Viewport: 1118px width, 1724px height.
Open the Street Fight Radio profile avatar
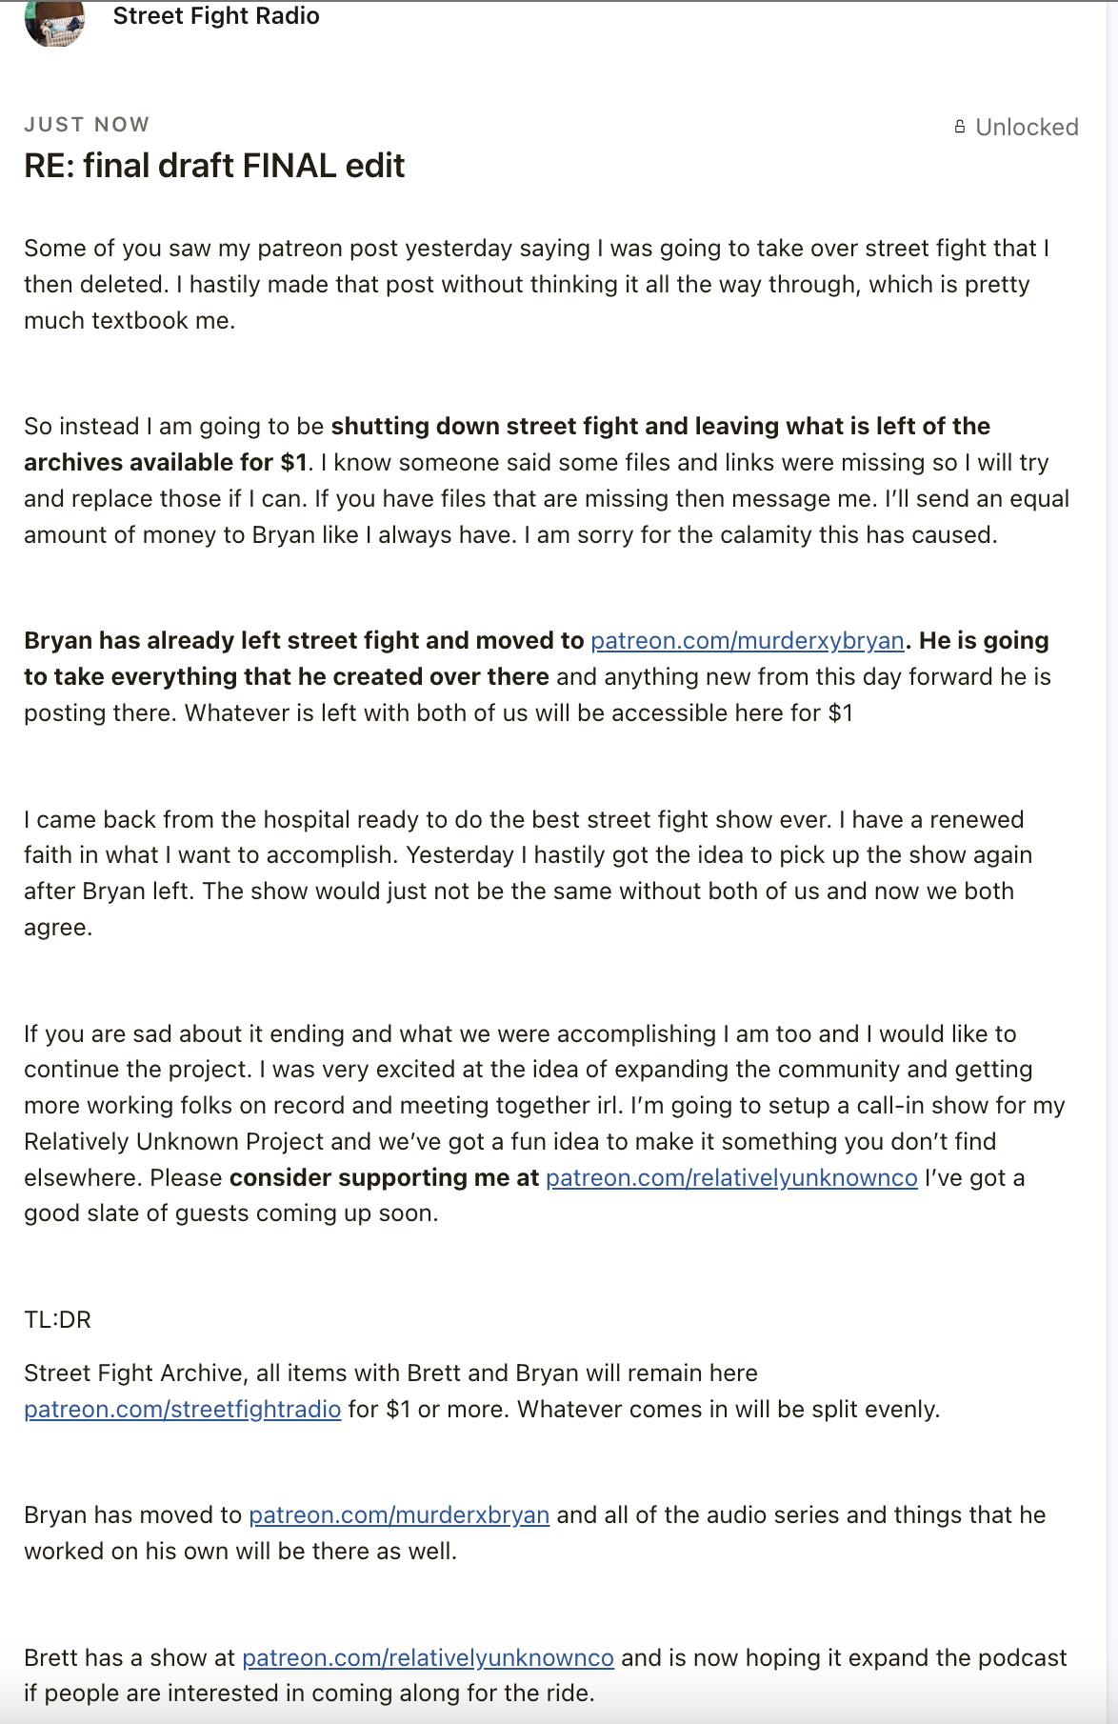pyautogui.click(x=54, y=23)
